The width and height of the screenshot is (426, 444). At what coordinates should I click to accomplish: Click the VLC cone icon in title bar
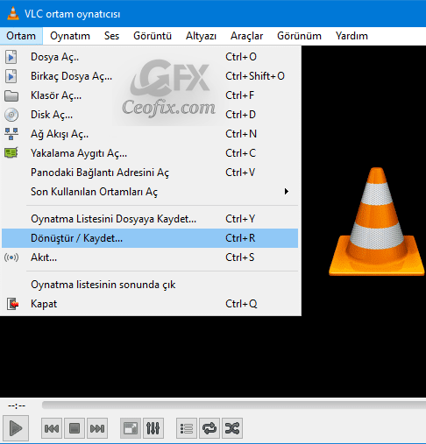point(13,13)
